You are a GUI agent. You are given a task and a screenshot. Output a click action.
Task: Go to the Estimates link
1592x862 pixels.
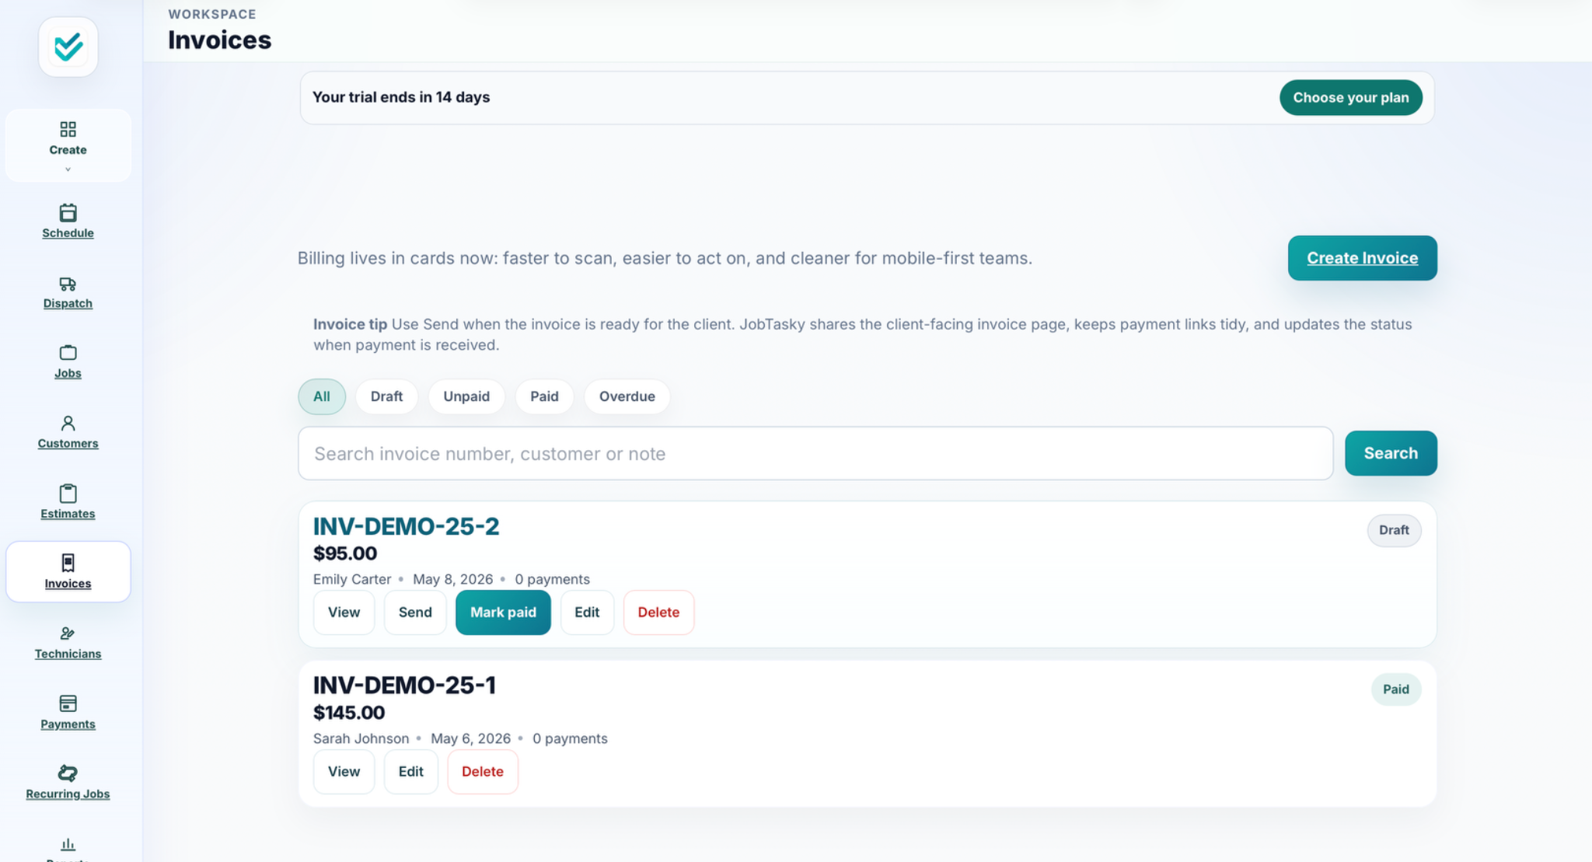68,514
